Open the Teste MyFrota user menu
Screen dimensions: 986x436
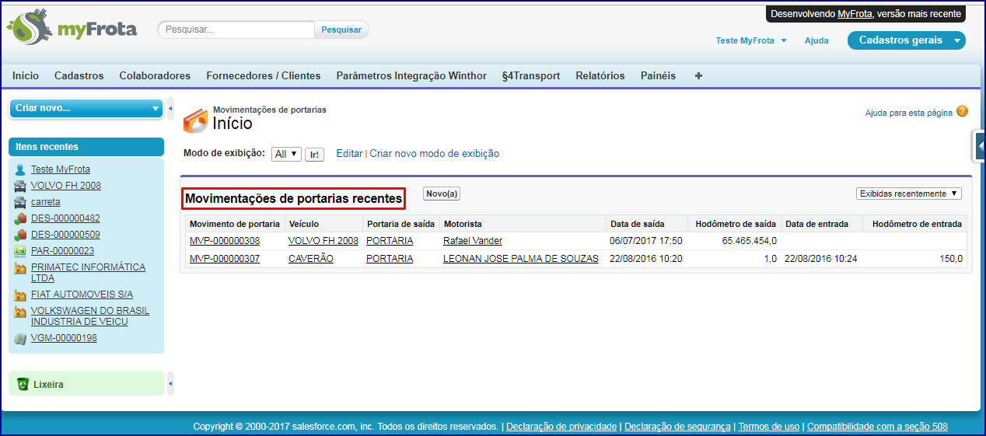[x=751, y=40]
